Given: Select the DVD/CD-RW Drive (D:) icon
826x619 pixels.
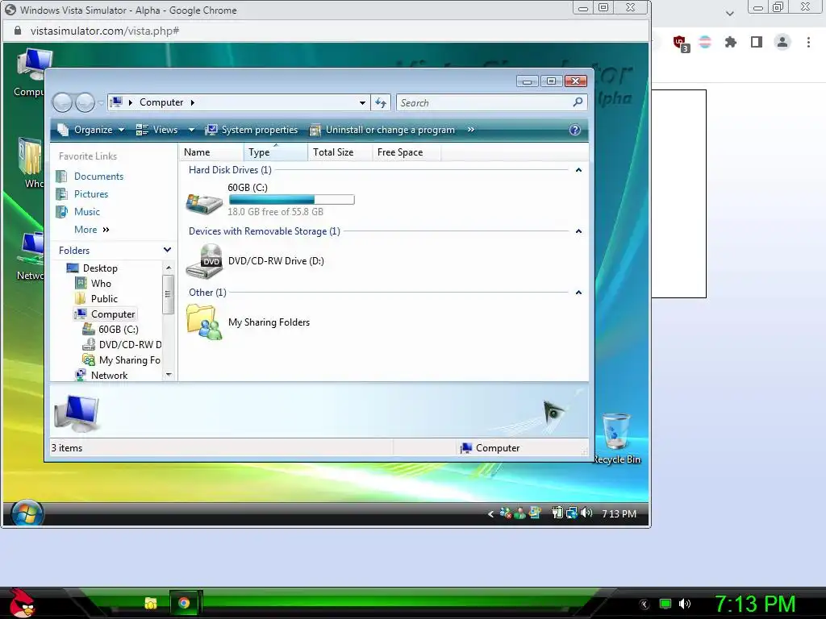Looking at the screenshot, I should pyautogui.click(x=204, y=261).
